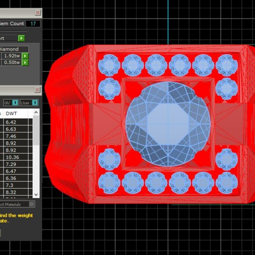Image resolution: width=255 pixels, height=255 pixels.
Task: Select the 8.92 value directly above 10.36
Action: (16, 150)
